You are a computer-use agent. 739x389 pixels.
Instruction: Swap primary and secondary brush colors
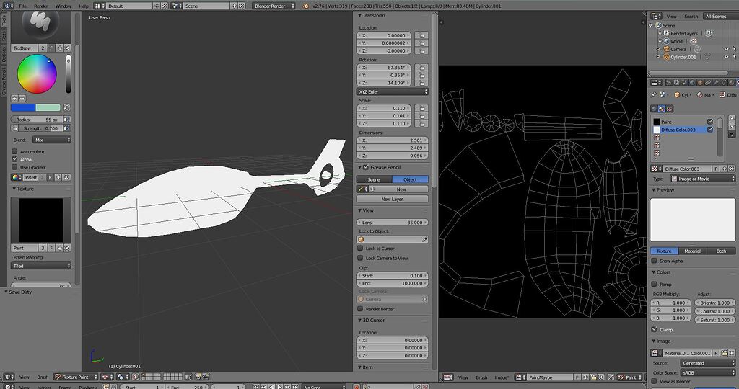point(66,108)
